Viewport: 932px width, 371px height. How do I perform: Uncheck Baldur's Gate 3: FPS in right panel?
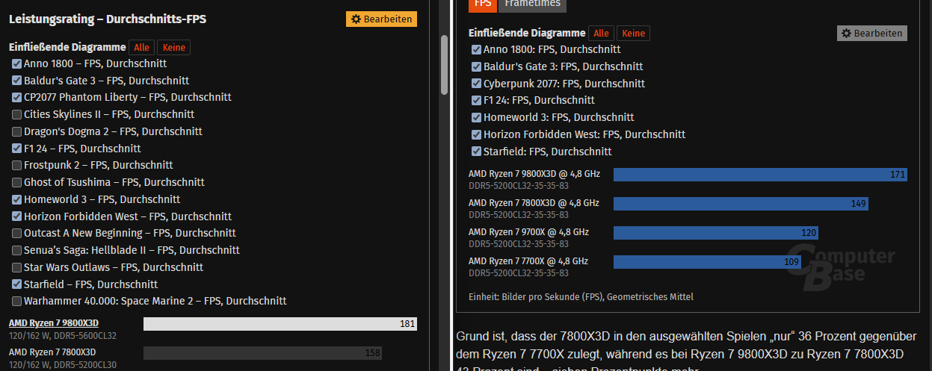pyautogui.click(x=476, y=66)
